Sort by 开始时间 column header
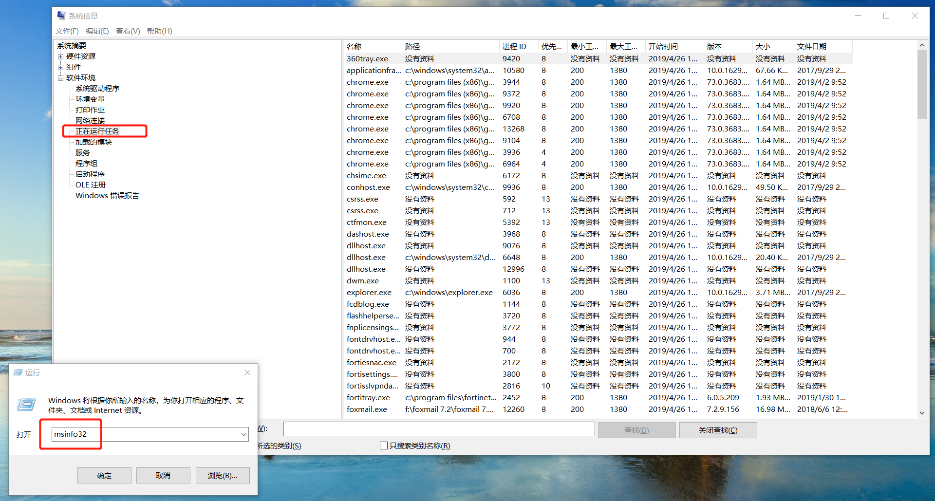 (675, 46)
